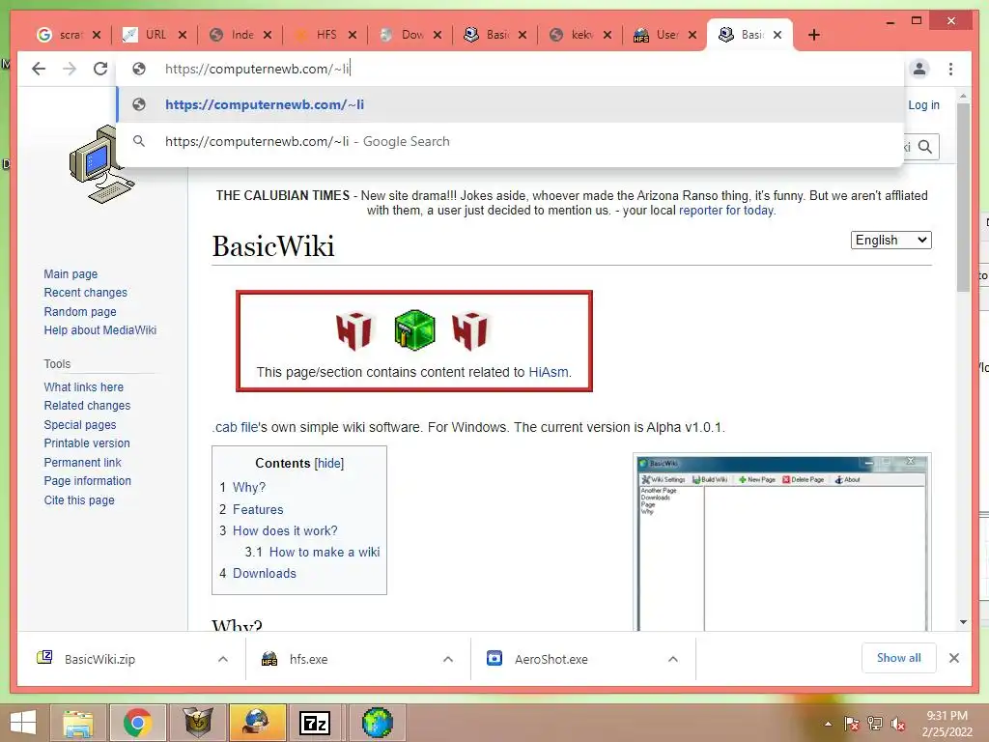
Task: Open the 7-Zip taskbar icon
Action: (316, 723)
